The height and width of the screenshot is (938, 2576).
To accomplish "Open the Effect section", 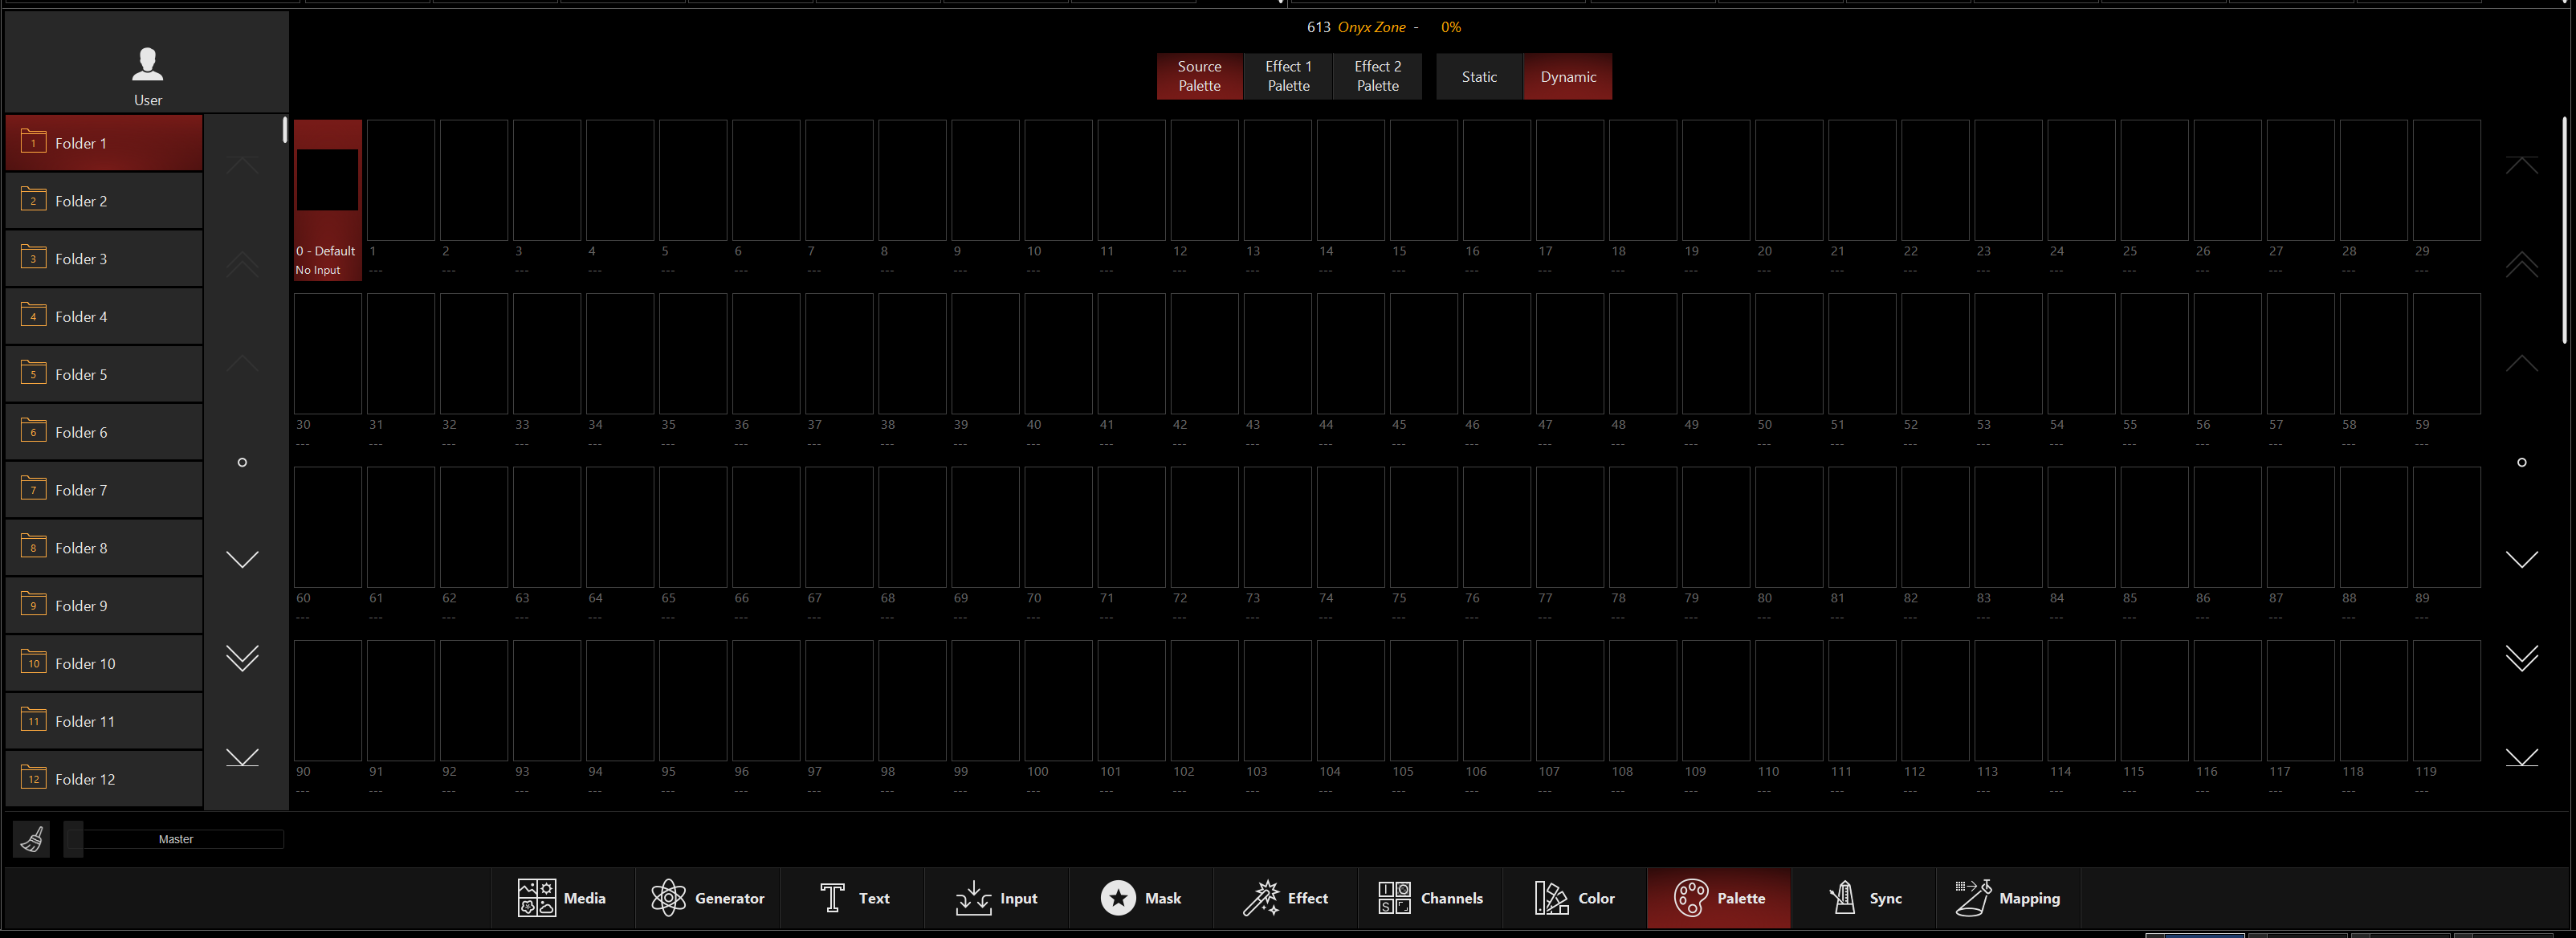I will [1285, 898].
